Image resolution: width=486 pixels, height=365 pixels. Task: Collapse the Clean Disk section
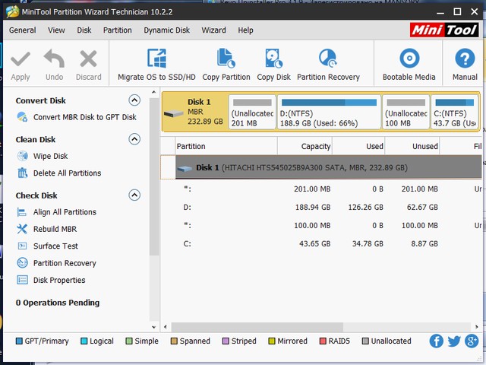pyautogui.click(x=134, y=139)
